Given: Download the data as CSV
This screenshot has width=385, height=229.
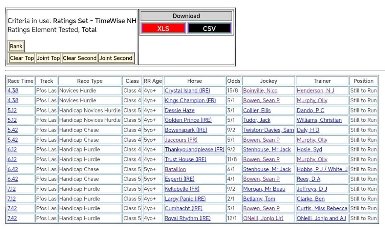Looking at the screenshot, I should pos(209,28).
